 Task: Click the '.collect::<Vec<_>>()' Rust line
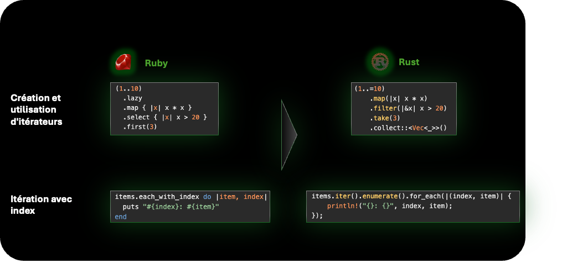pyautogui.click(x=408, y=128)
